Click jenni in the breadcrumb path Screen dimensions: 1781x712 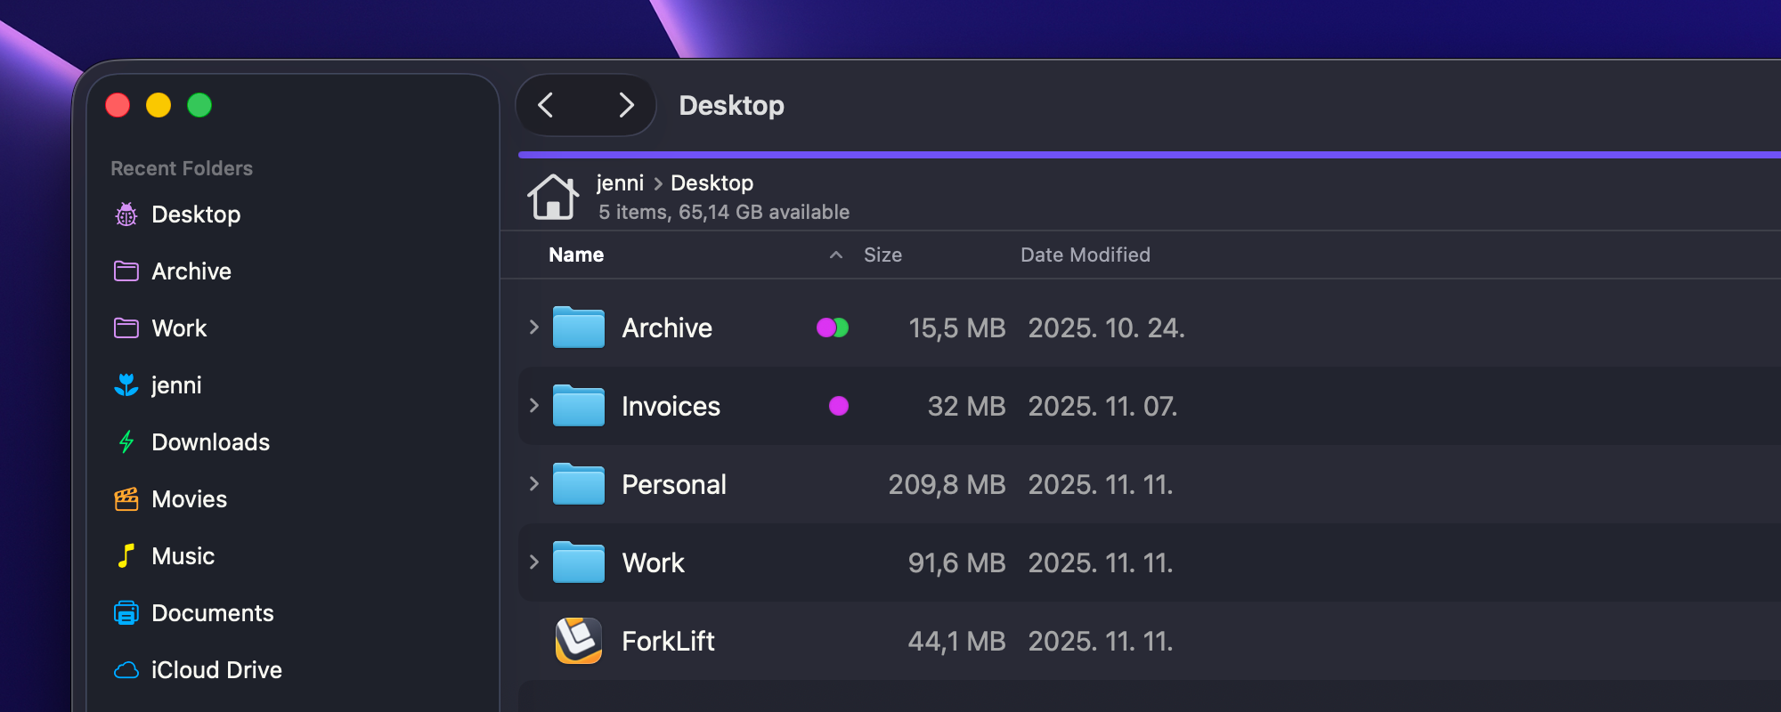(x=620, y=183)
